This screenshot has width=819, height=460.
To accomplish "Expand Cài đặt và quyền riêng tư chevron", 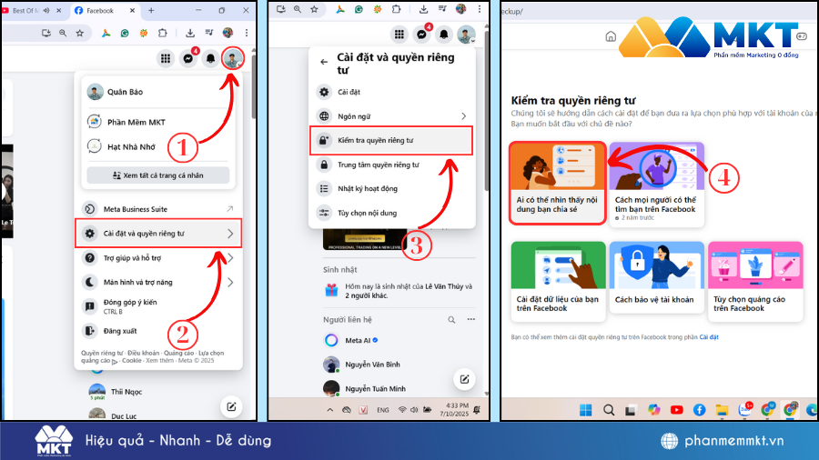I will click(230, 234).
